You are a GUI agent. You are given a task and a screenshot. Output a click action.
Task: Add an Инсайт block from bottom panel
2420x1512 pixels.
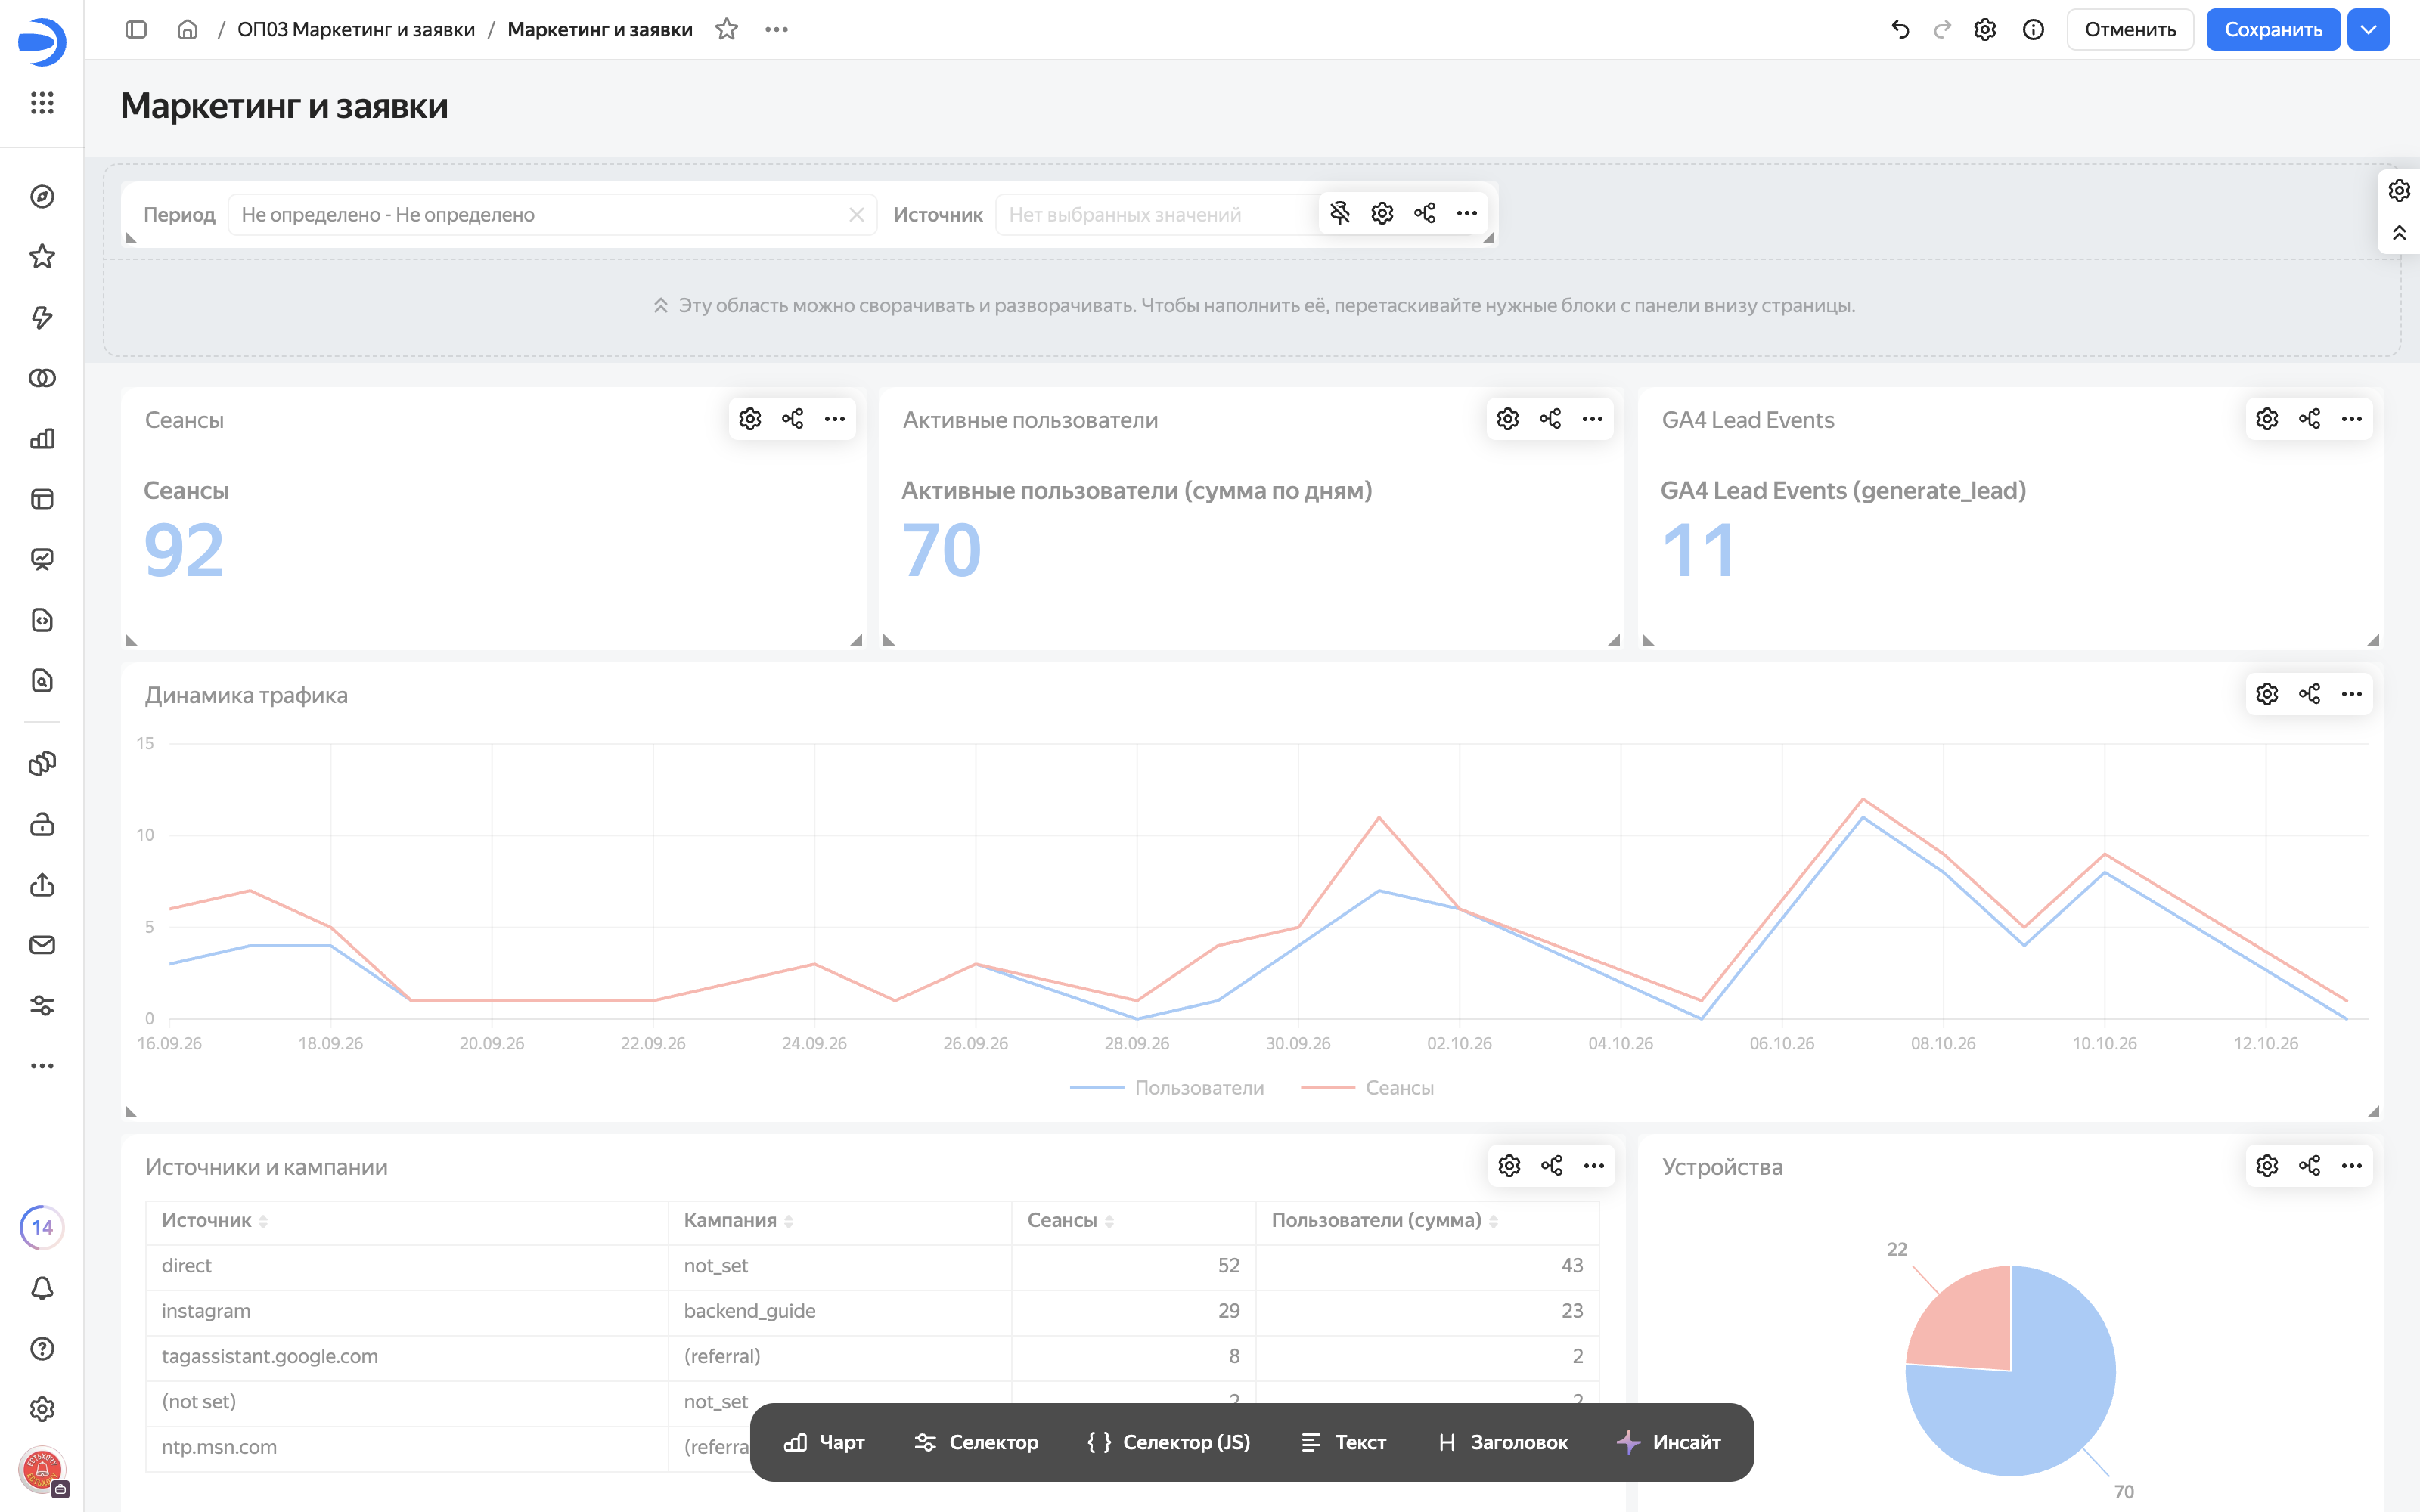point(1668,1442)
